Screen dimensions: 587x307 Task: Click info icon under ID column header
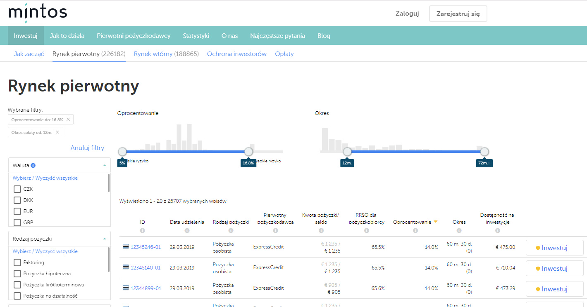[x=142, y=231]
